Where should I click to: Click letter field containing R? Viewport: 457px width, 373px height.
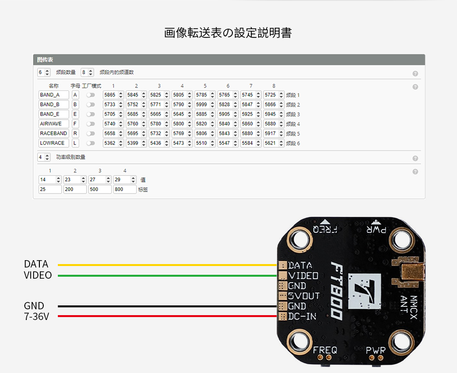75,134
